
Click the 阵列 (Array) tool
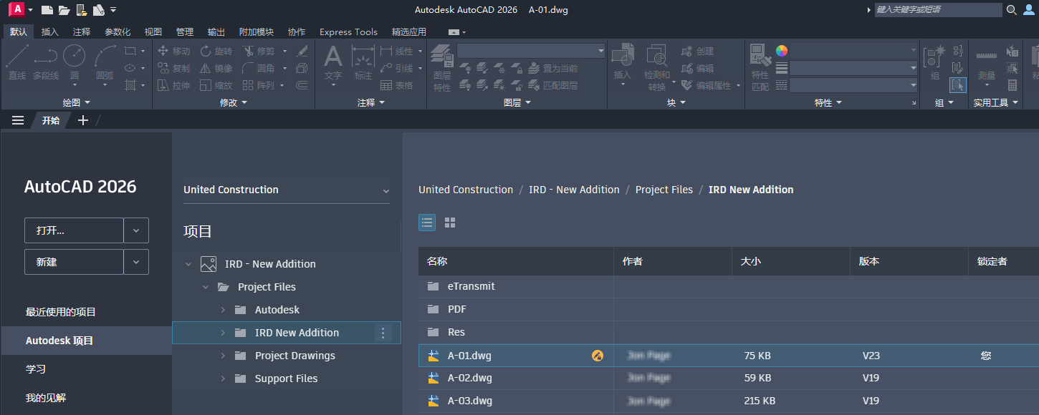point(258,85)
